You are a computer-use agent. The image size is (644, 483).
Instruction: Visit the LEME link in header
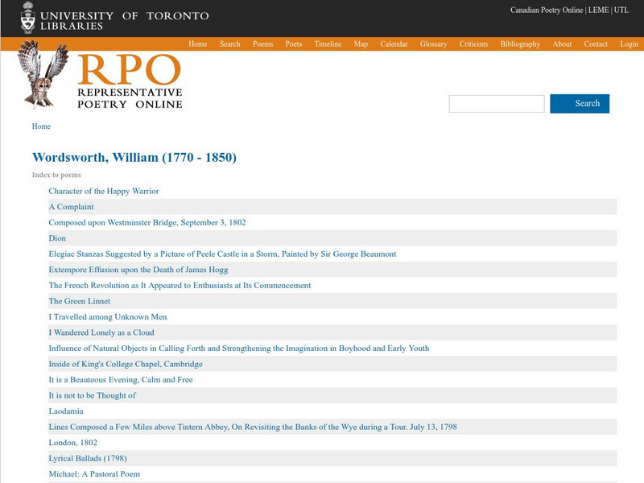tap(598, 10)
